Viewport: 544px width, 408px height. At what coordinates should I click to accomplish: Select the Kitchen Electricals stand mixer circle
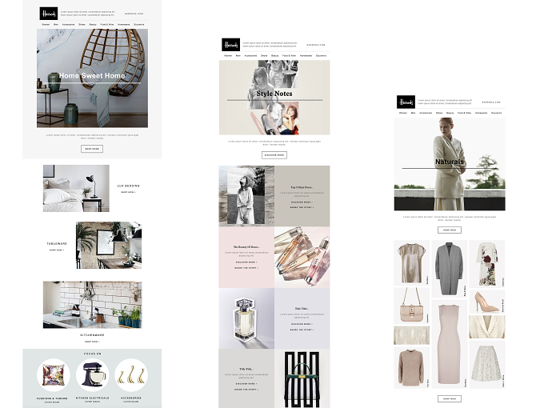tap(92, 375)
